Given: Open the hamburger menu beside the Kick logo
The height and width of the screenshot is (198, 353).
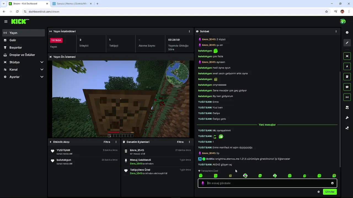Looking at the screenshot, I should click(6, 21).
